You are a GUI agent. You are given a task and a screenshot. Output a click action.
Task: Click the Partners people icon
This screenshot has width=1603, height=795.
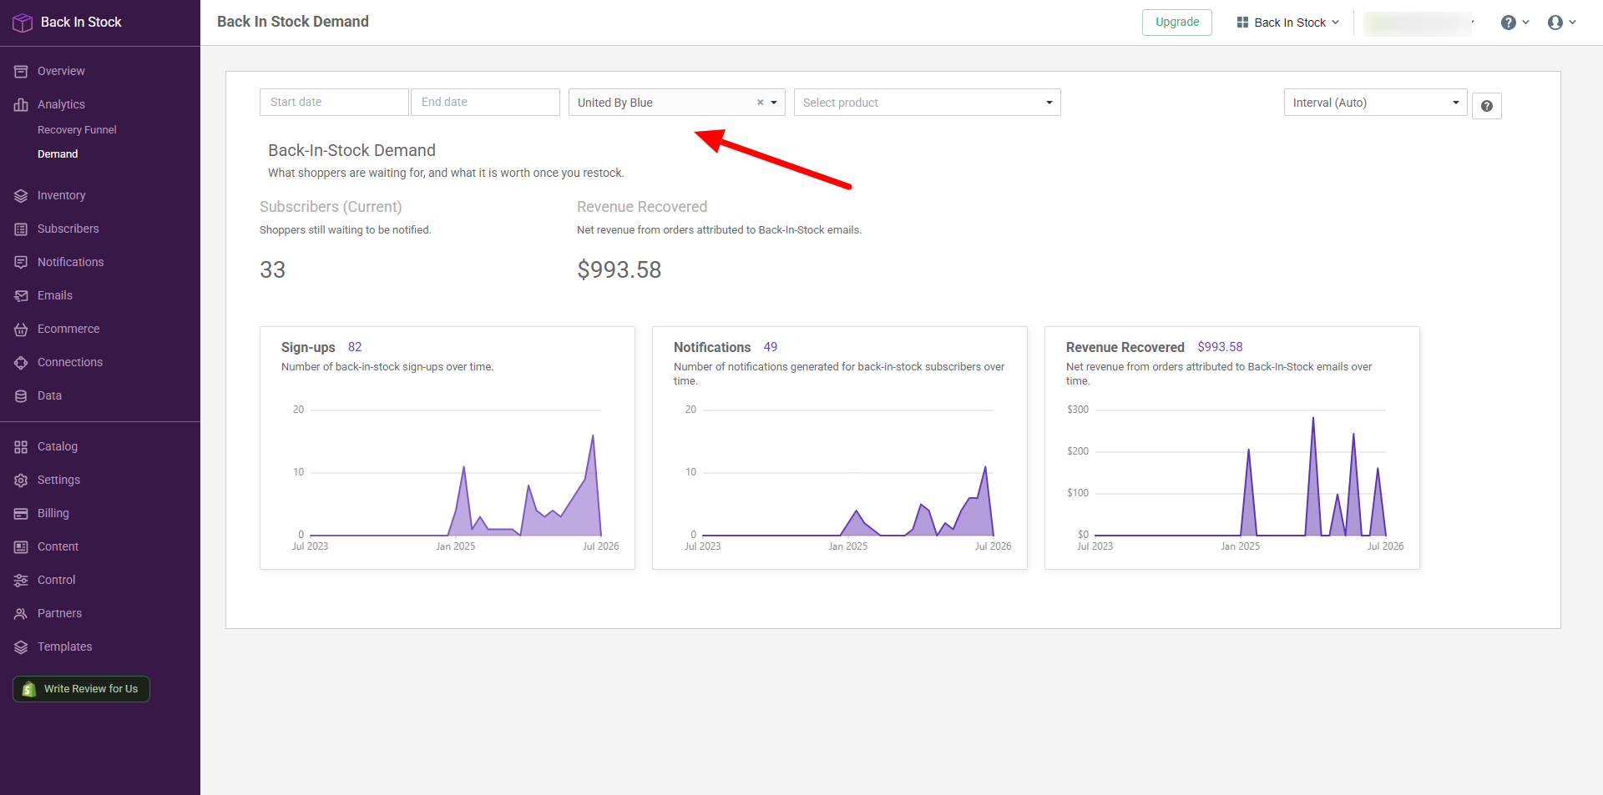click(21, 614)
